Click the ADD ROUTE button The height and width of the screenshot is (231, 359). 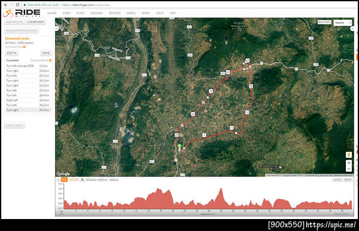point(14,22)
